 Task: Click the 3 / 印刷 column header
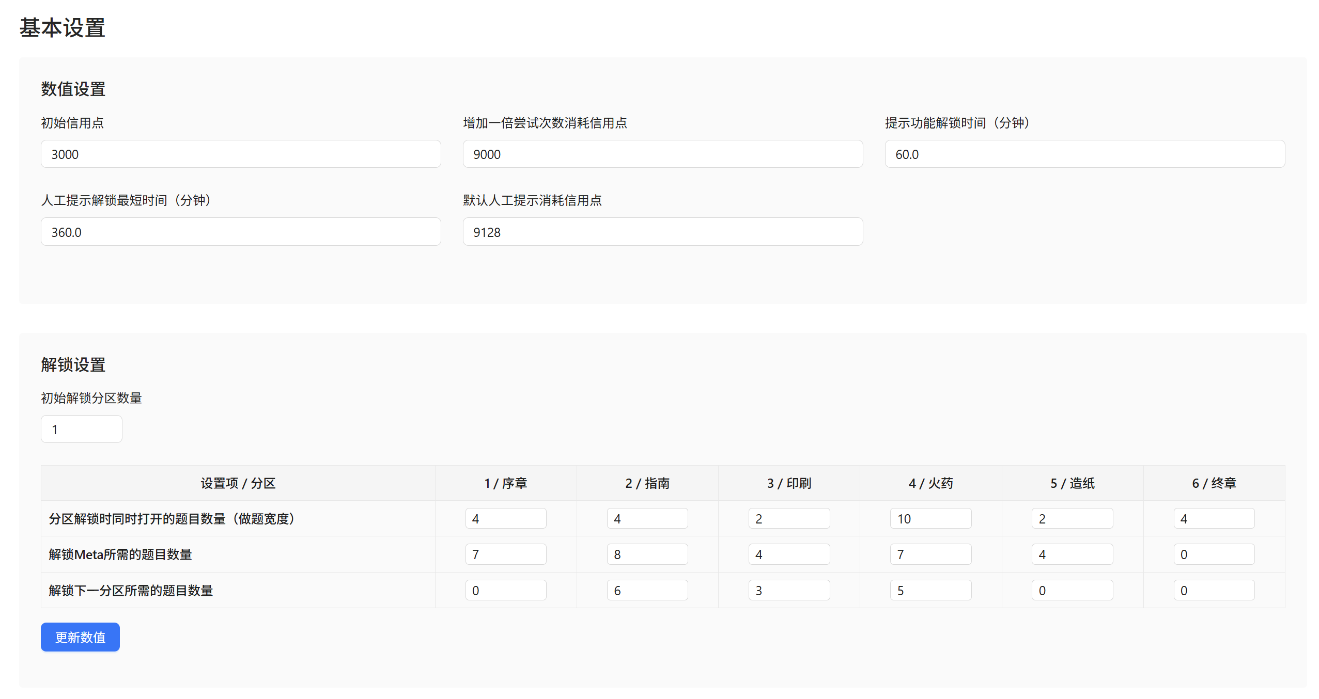point(788,483)
